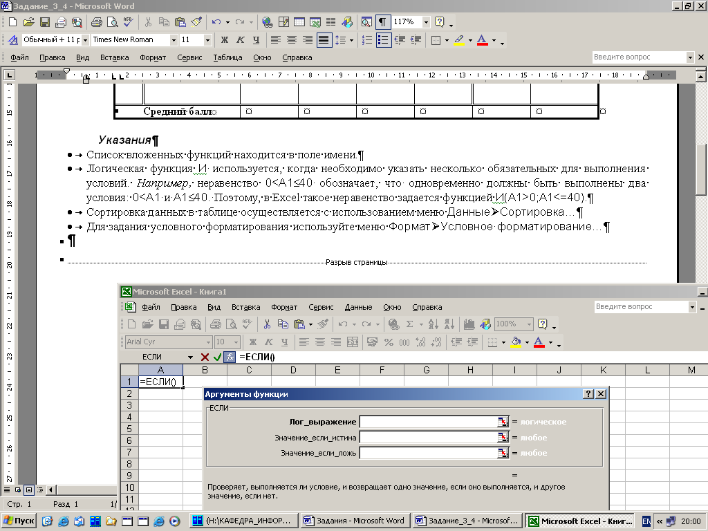
Task: Collapse dialog button beside Лог_выражение field
Action: [503, 422]
